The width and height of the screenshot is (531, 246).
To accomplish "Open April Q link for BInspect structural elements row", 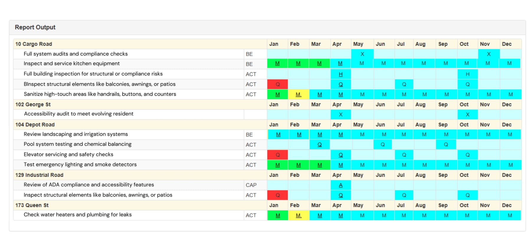I will (341, 84).
